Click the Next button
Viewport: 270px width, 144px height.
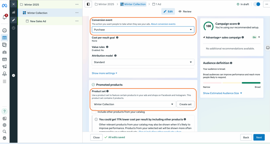click(259, 137)
